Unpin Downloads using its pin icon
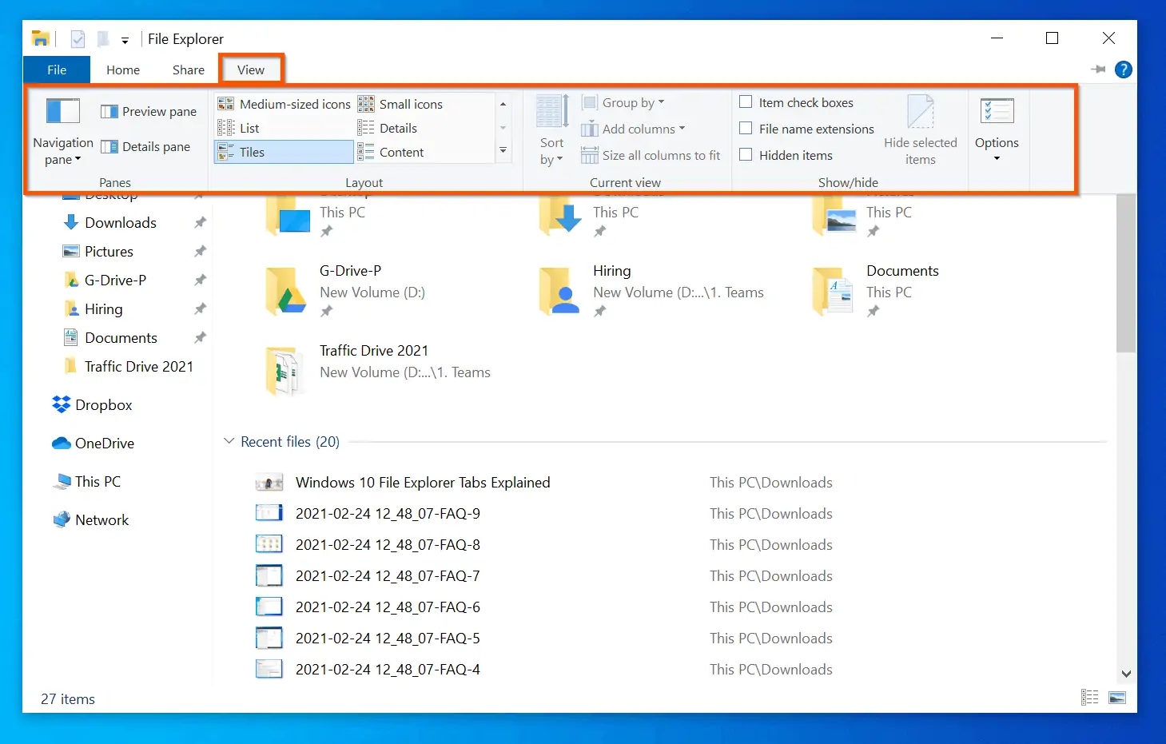 (200, 222)
